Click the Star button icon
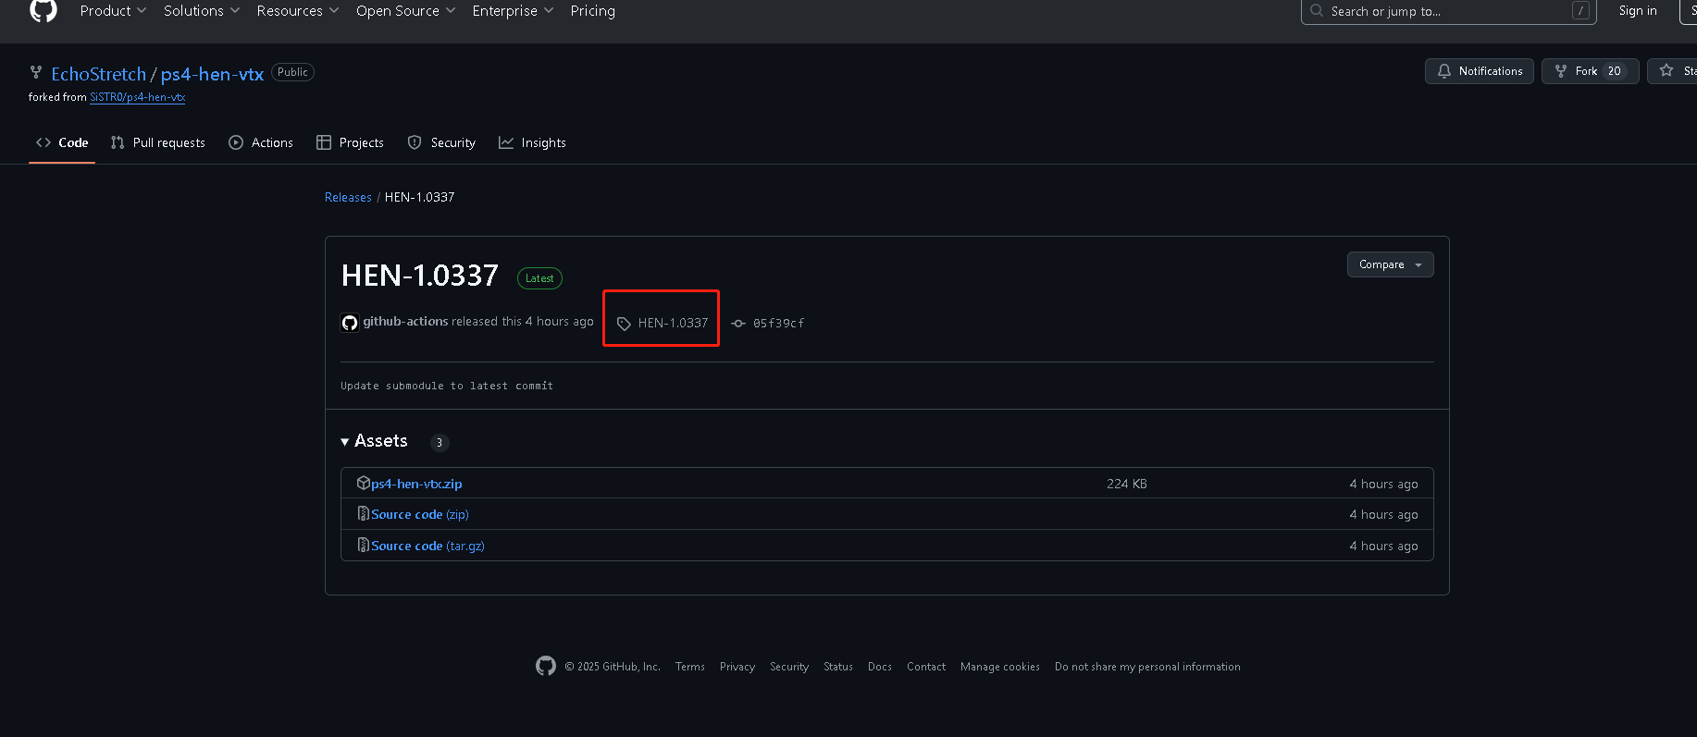1697x737 pixels. pos(1666,70)
